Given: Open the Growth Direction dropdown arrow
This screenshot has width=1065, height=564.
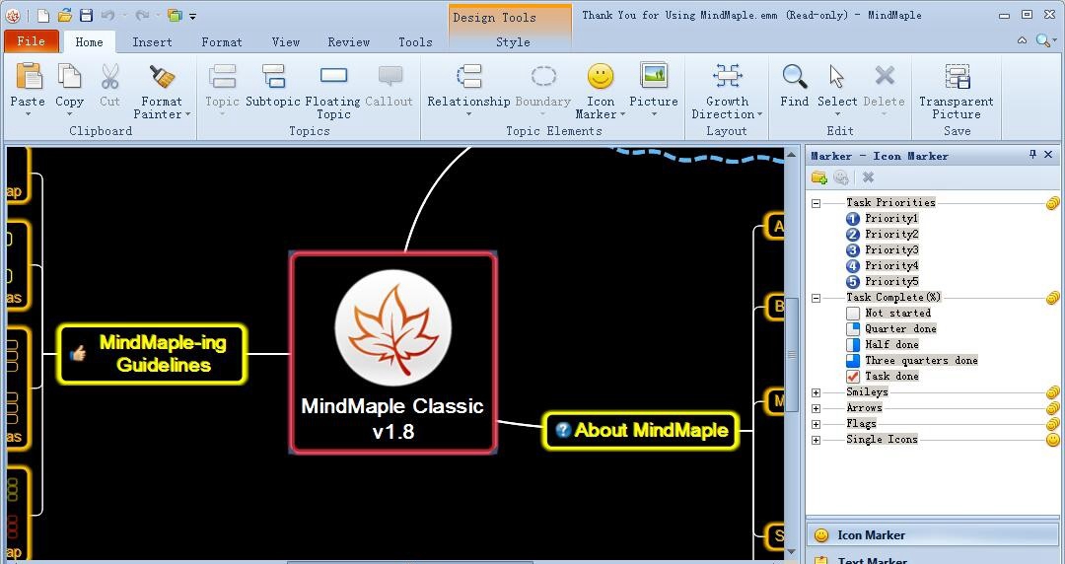Looking at the screenshot, I should pos(759,114).
